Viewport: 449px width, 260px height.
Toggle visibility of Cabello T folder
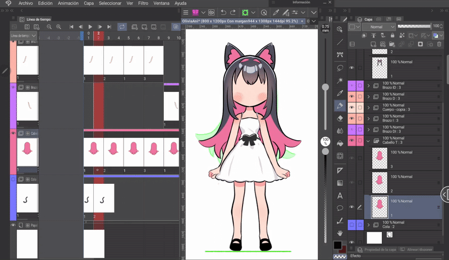[x=352, y=141]
